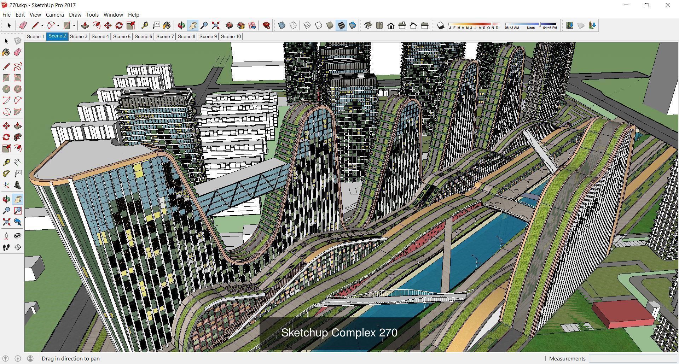679x364 pixels.
Task: Toggle X-Ray face style
Action: click(x=282, y=25)
